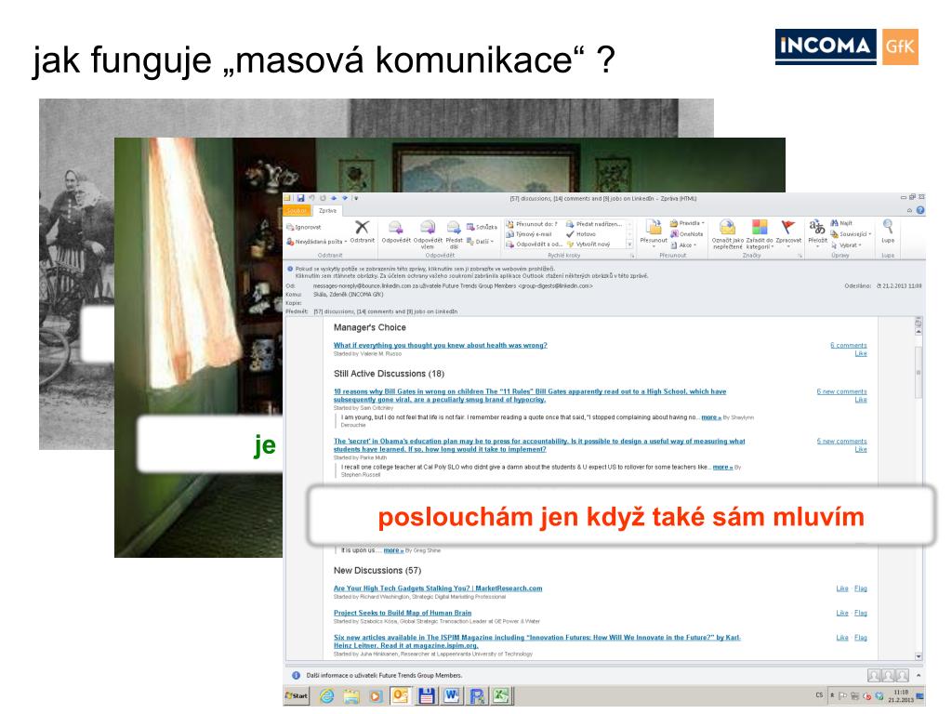The width and height of the screenshot is (952, 714).
Task: Open Internet Explorer from the taskbar
Action: tap(326, 695)
